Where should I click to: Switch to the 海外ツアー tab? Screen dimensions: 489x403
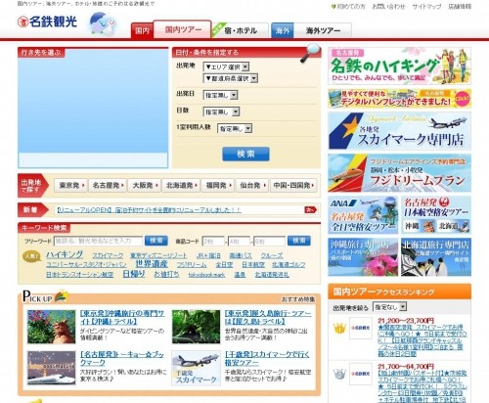[x=323, y=30]
